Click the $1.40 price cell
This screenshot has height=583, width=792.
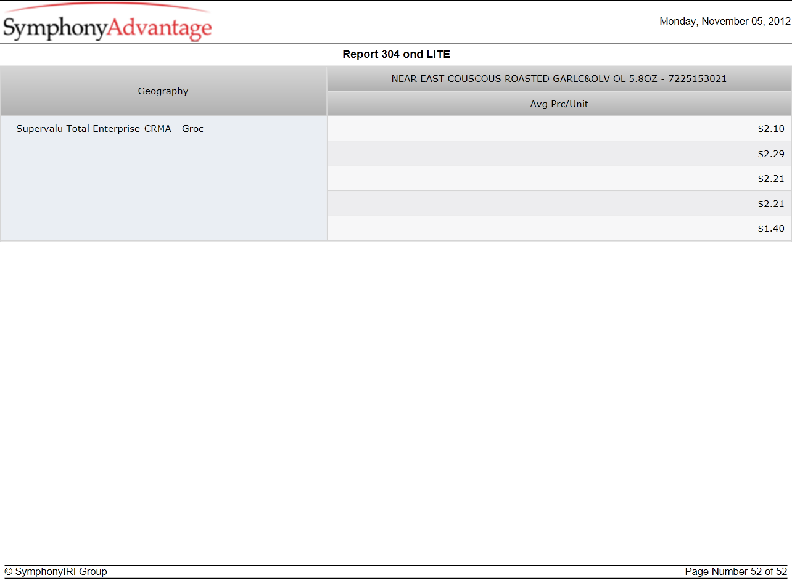click(x=559, y=229)
